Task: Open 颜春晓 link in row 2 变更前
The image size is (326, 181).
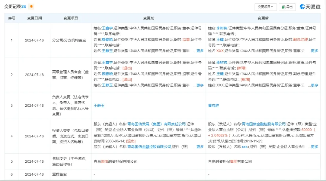Action: click(x=107, y=74)
